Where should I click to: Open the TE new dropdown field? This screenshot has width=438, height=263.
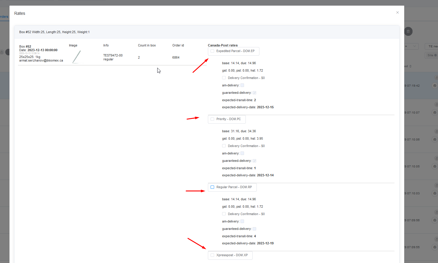[x=431, y=46]
